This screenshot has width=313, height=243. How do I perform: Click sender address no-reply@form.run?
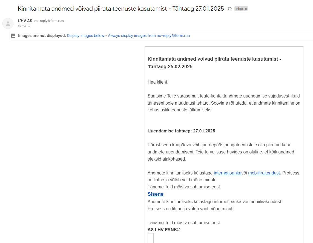49,21
